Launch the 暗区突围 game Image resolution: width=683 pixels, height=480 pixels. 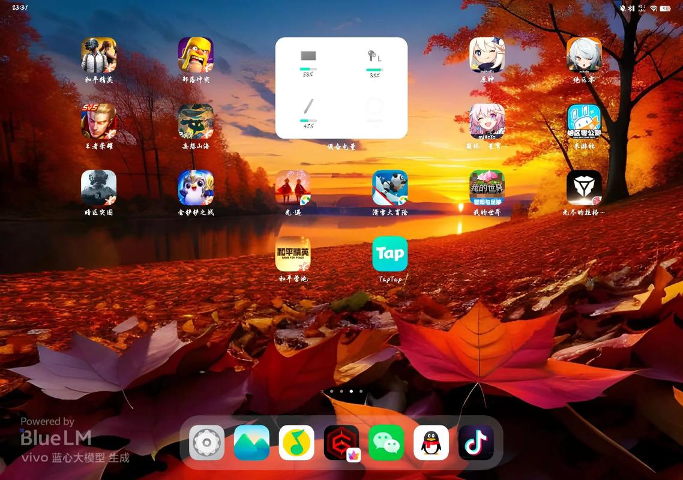click(99, 187)
